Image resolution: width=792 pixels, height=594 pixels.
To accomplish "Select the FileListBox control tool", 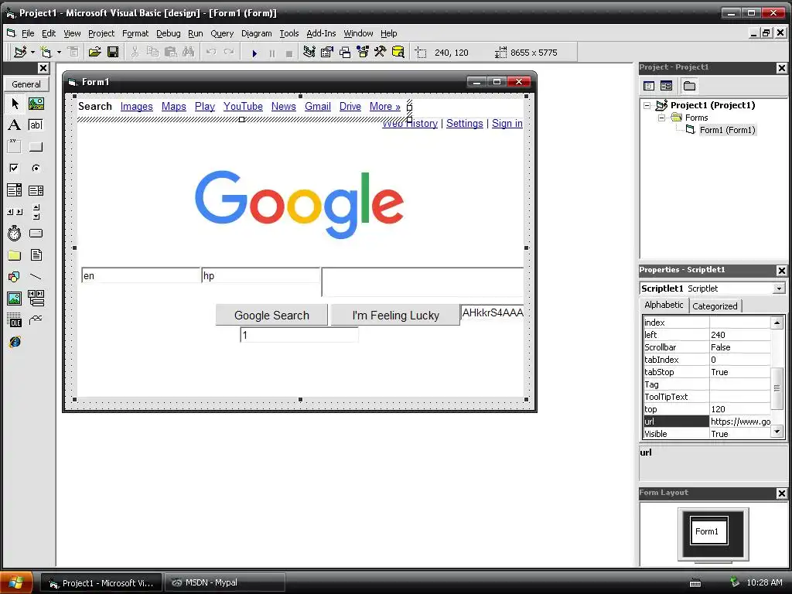I will click(x=36, y=255).
